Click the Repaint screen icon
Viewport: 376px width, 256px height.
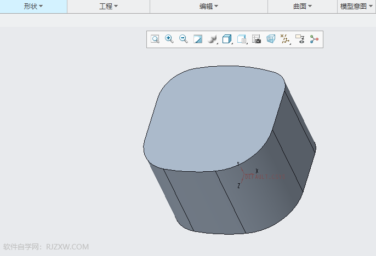point(198,39)
